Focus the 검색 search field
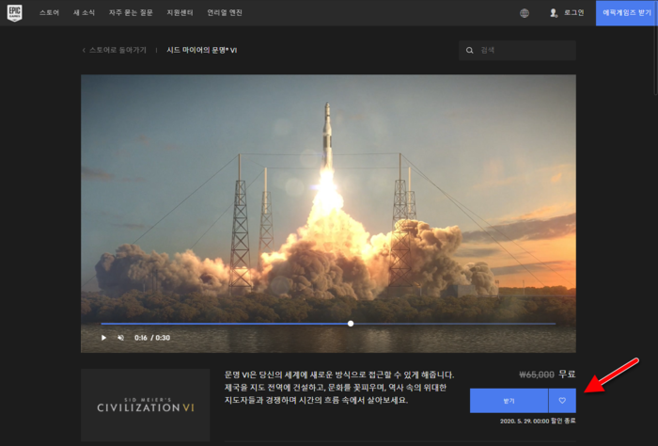This screenshot has width=658, height=446. [517, 51]
